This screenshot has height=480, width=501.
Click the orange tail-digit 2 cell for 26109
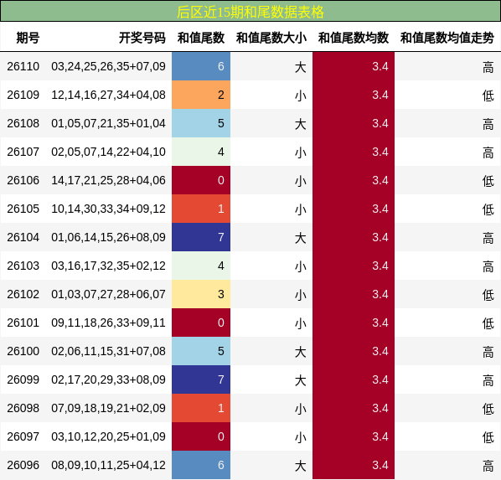pyautogui.click(x=201, y=95)
